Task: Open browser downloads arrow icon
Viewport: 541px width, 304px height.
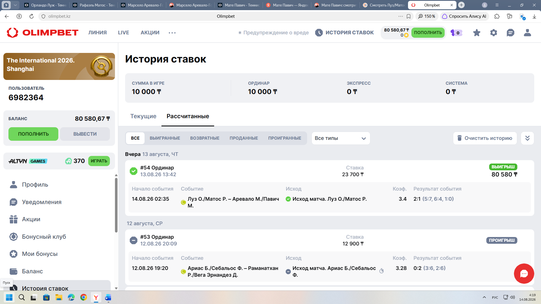Action: [534, 16]
